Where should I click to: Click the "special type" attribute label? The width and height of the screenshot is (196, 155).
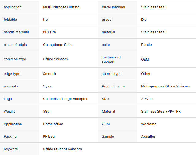click(x=112, y=74)
